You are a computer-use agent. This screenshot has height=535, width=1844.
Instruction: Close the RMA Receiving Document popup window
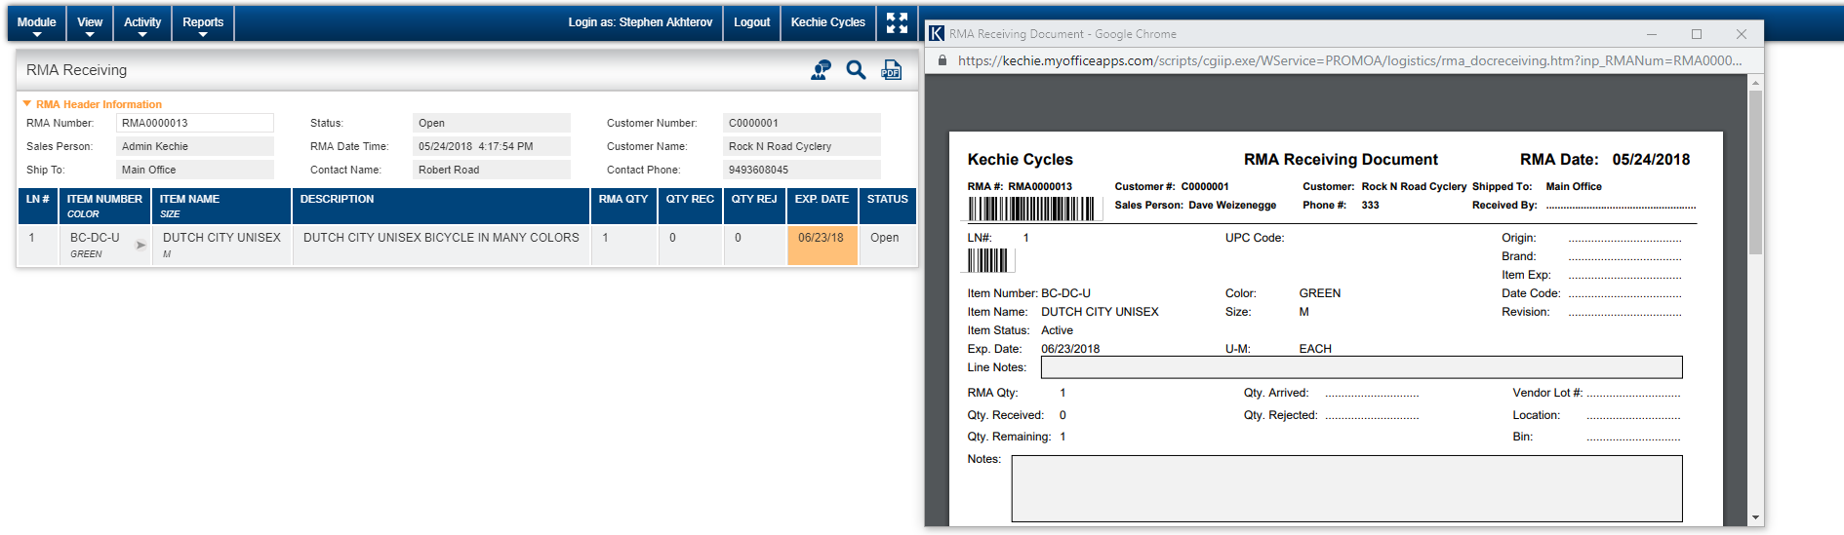tap(1742, 34)
